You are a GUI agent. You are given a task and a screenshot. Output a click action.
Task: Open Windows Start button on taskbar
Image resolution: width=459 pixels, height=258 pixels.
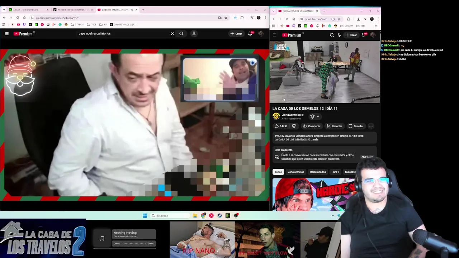tap(145, 216)
